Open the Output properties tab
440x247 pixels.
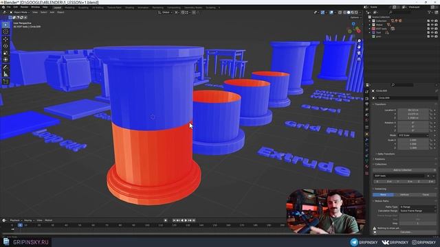pyautogui.click(x=366, y=104)
